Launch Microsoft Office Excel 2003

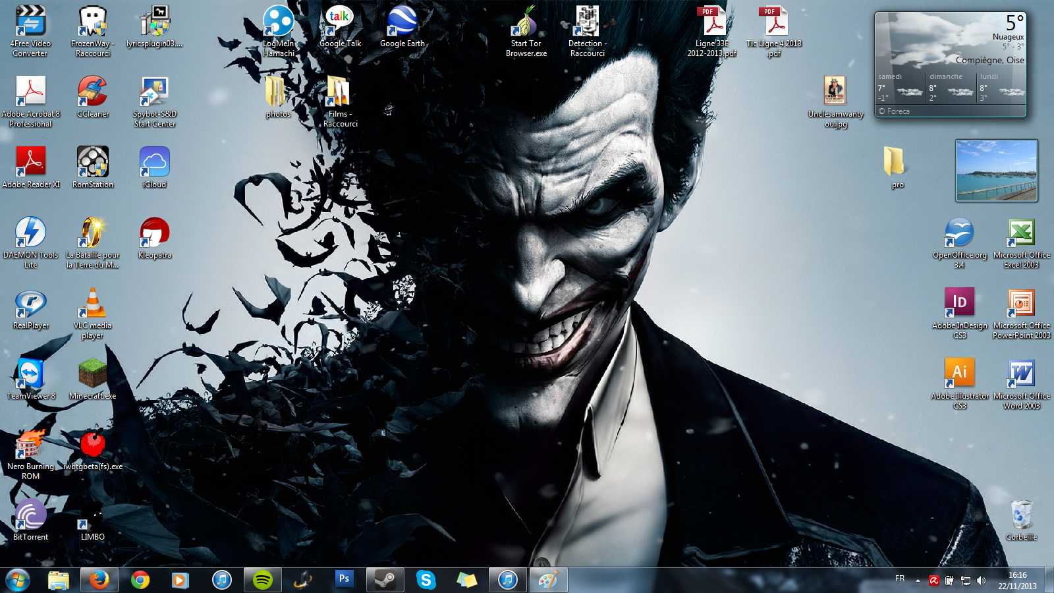pyautogui.click(x=1022, y=242)
